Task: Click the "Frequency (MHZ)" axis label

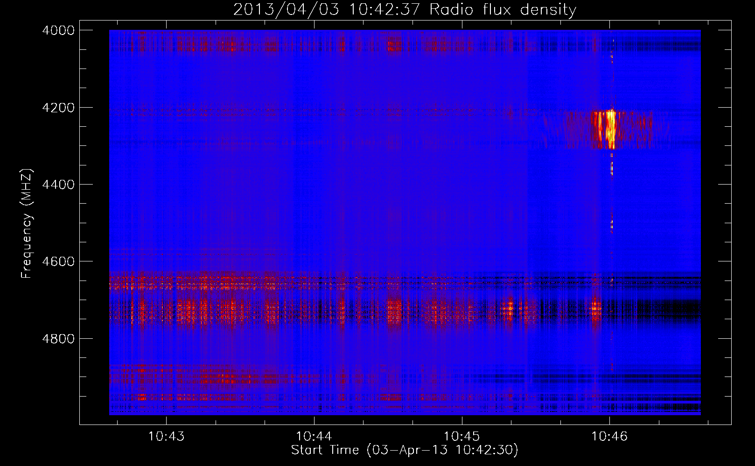Action: click(x=27, y=224)
